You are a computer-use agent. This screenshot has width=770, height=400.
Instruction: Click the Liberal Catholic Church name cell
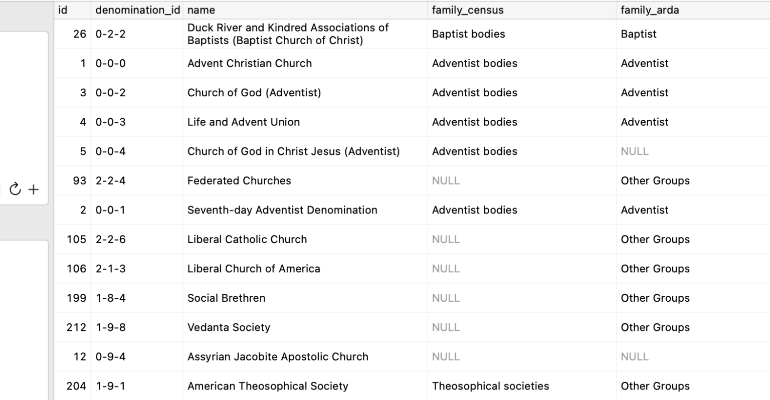(x=247, y=240)
